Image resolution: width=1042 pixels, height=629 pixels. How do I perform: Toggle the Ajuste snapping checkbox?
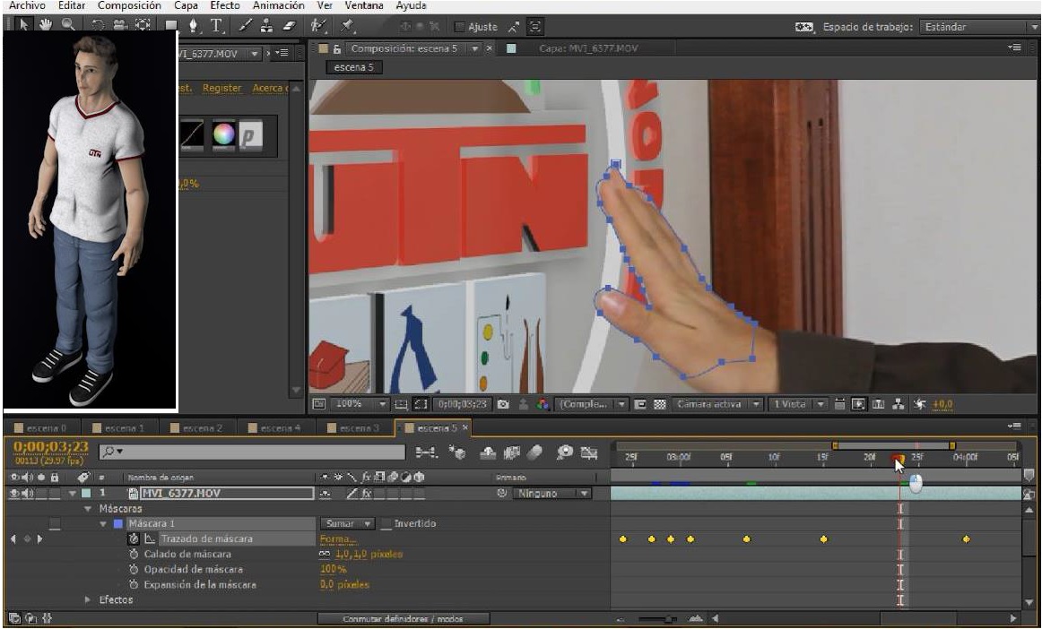pos(459,27)
